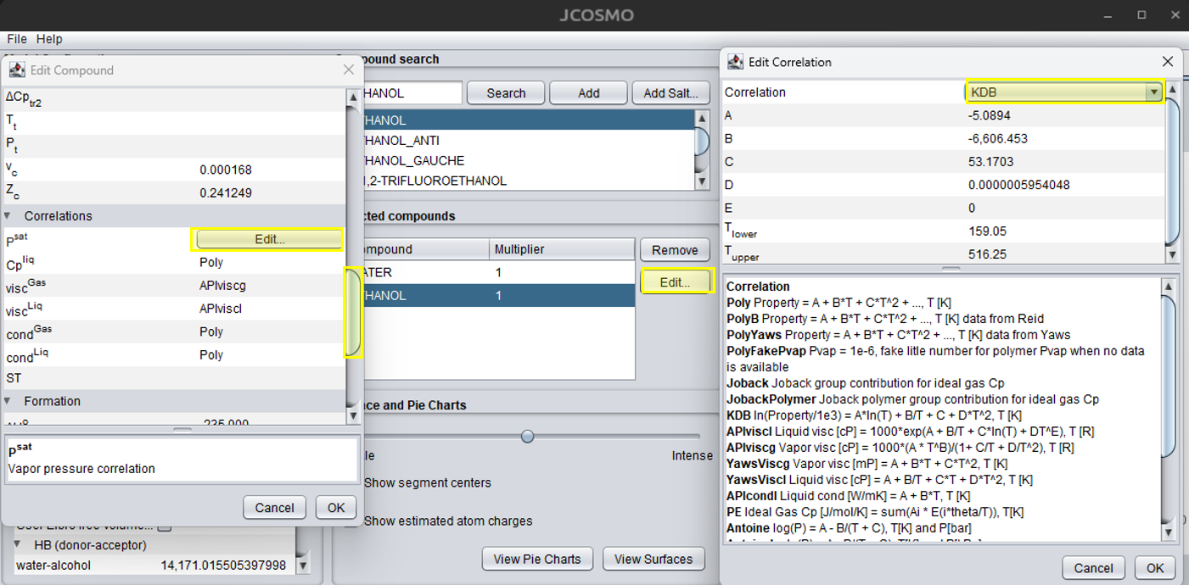
Task: Click the View Pie Charts button
Action: tap(537, 559)
